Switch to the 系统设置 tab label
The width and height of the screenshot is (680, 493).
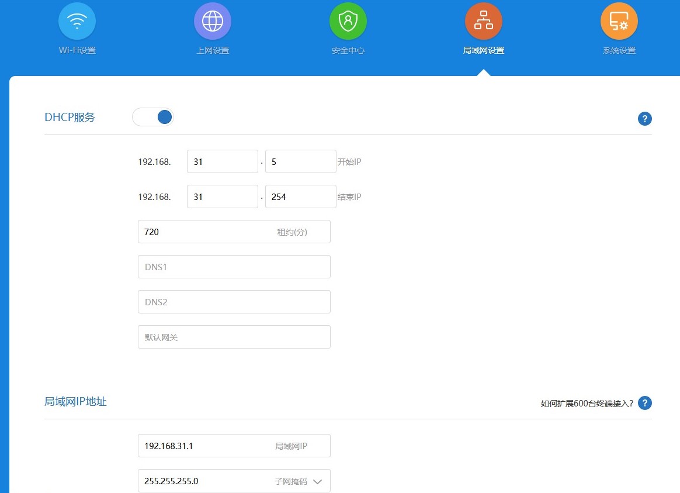(619, 50)
